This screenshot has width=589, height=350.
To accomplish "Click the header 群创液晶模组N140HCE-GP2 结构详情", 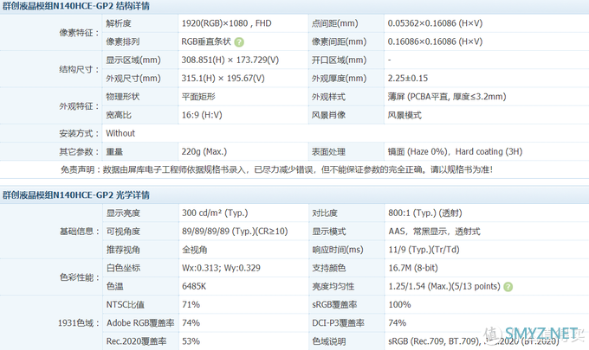I will [x=76, y=6].
